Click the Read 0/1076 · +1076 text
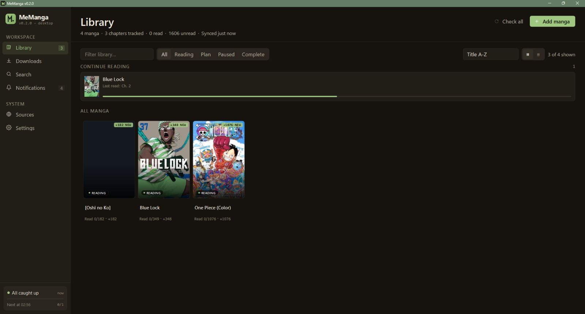The width and height of the screenshot is (585, 314). coord(212,219)
